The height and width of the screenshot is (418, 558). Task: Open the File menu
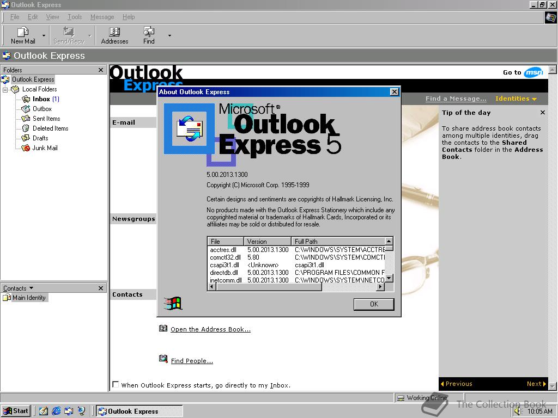click(15, 17)
